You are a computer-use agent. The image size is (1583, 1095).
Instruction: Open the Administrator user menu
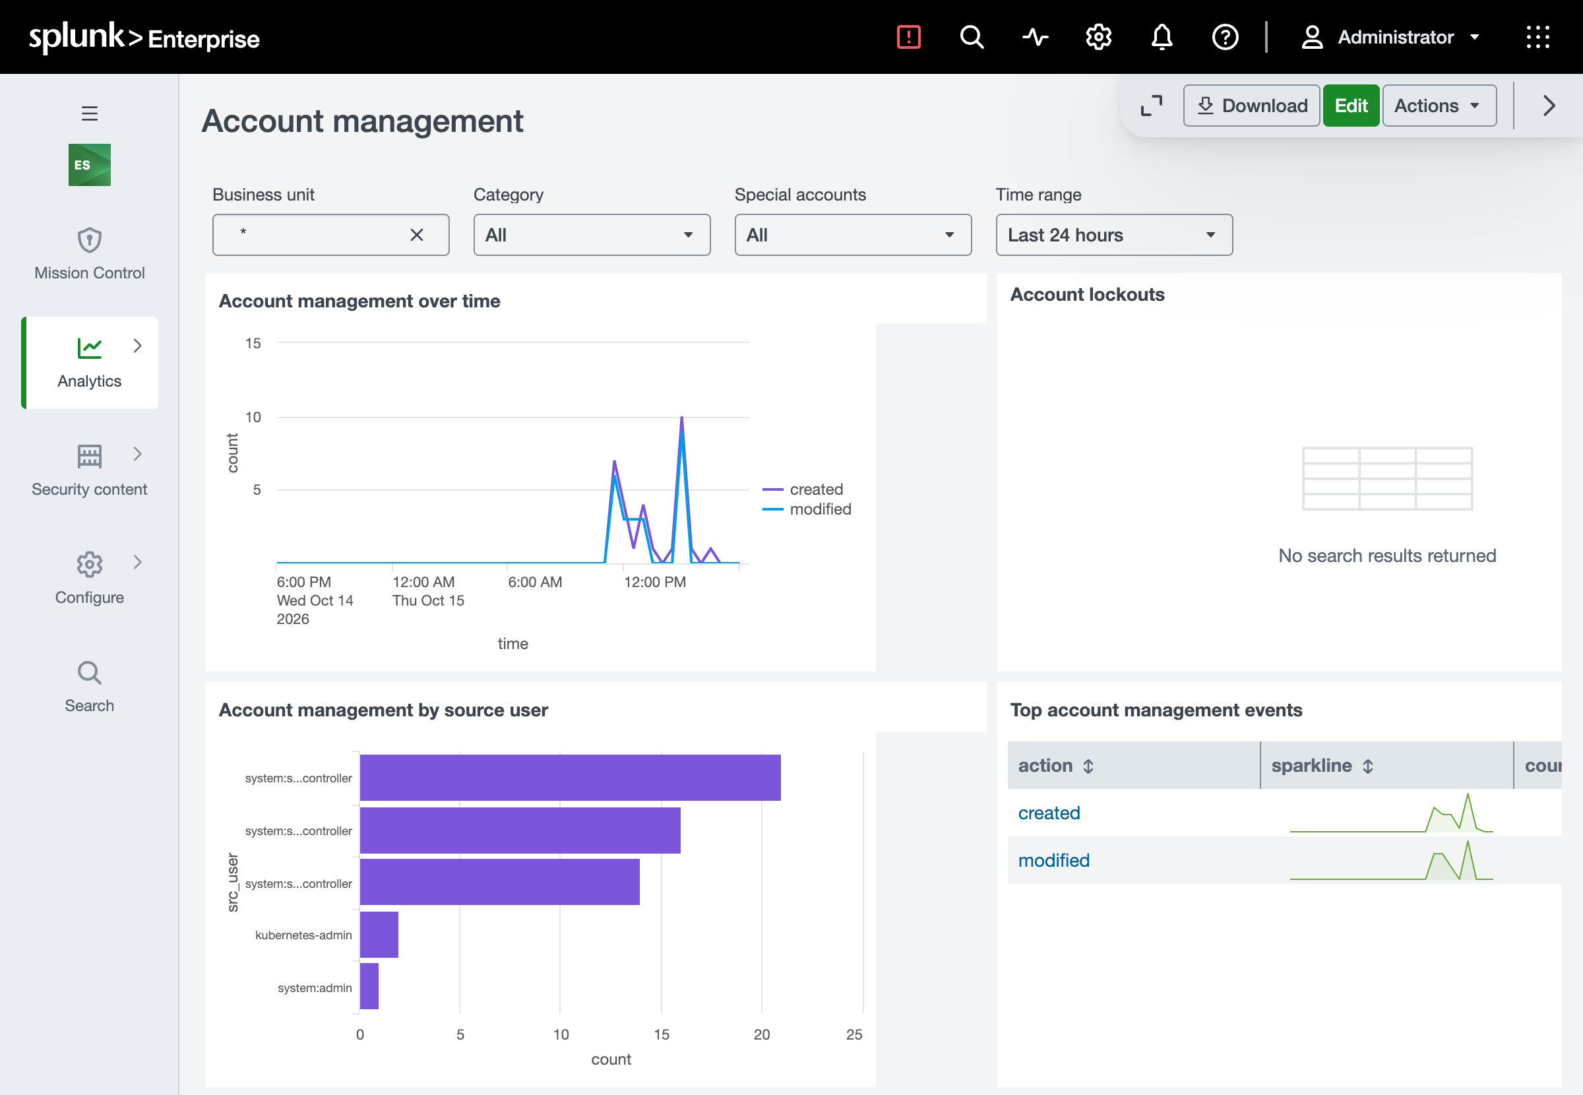[x=1390, y=37]
